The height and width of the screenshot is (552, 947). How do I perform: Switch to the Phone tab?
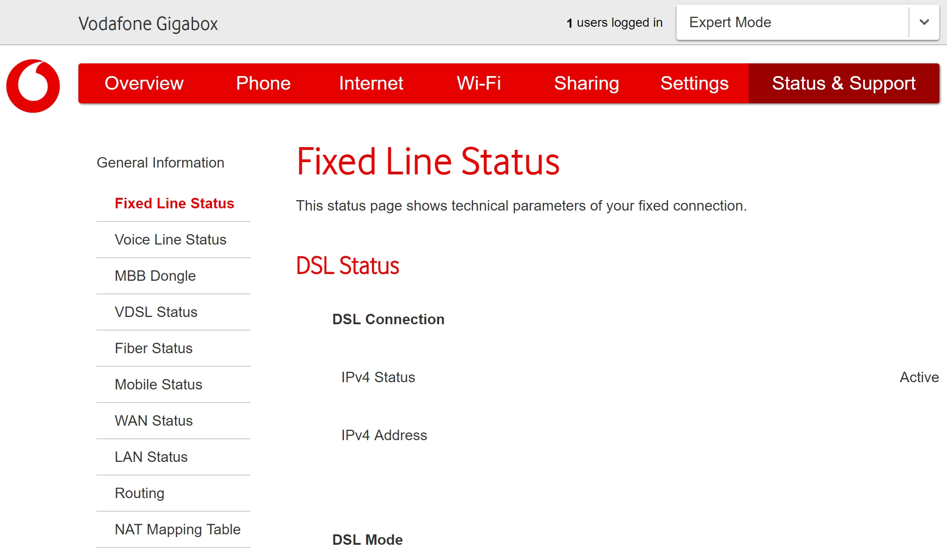point(263,83)
